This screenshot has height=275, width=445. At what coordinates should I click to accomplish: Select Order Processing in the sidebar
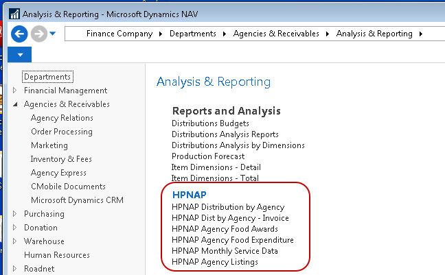[x=61, y=132]
